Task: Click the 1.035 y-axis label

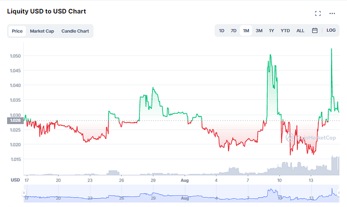Action: click(x=15, y=100)
